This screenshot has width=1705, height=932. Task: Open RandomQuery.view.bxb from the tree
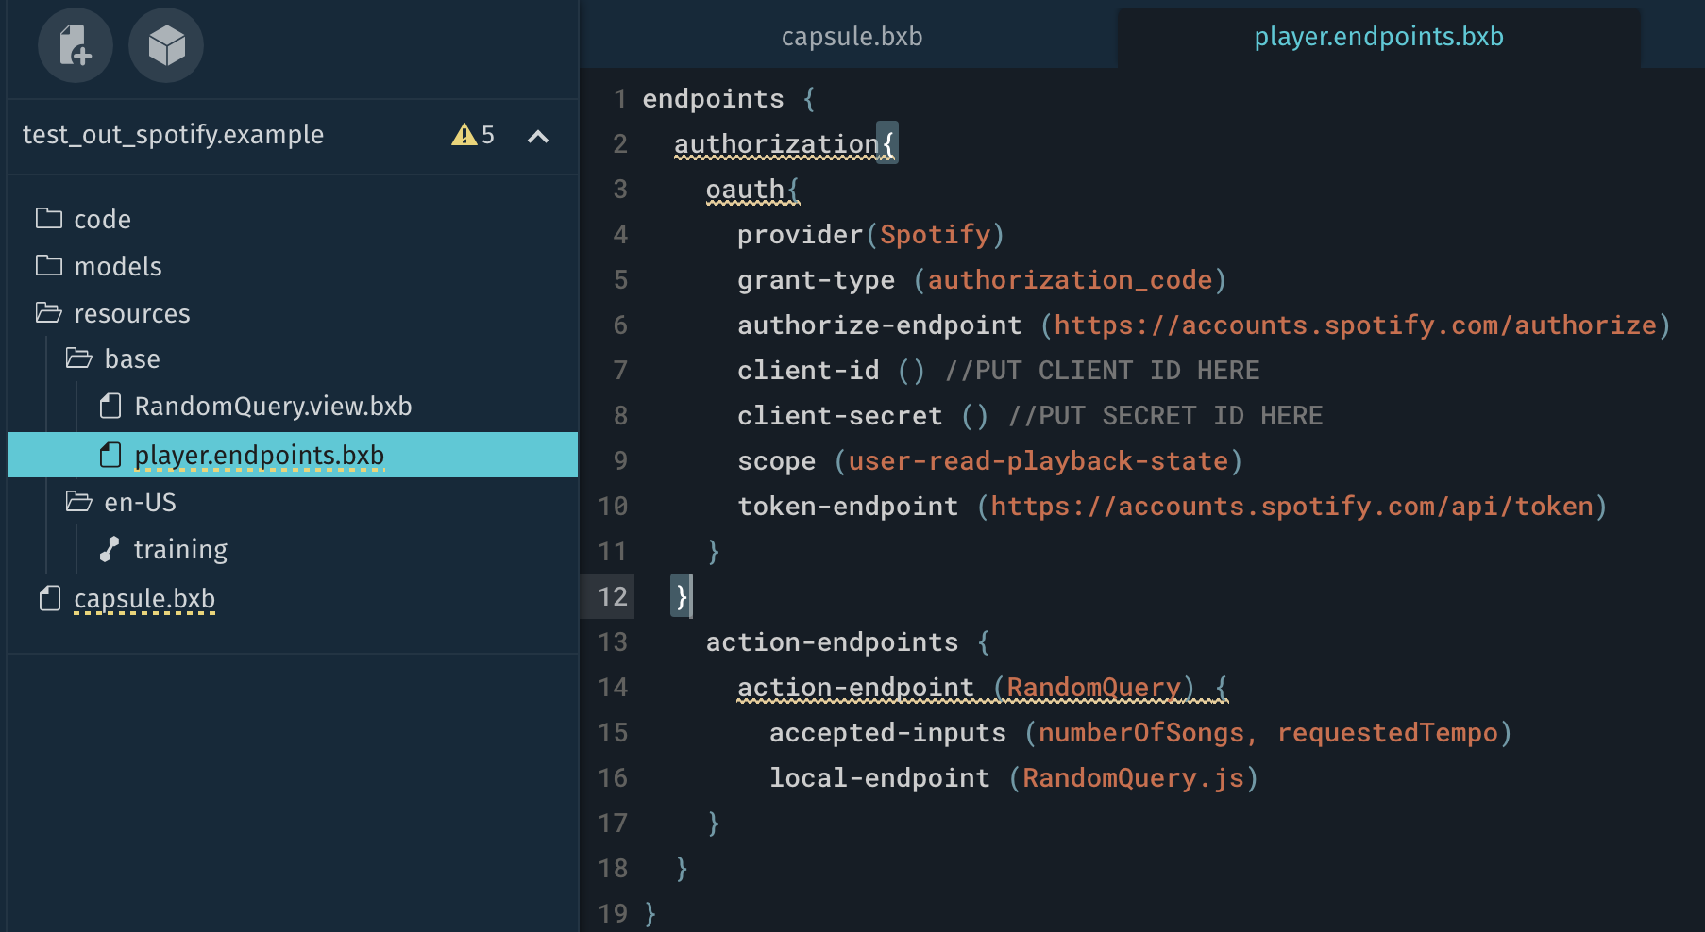(x=273, y=406)
